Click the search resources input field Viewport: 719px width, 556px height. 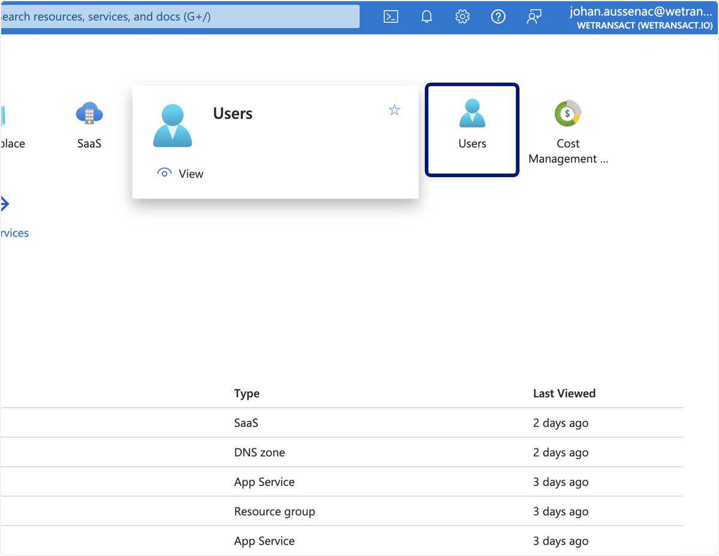click(180, 17)
